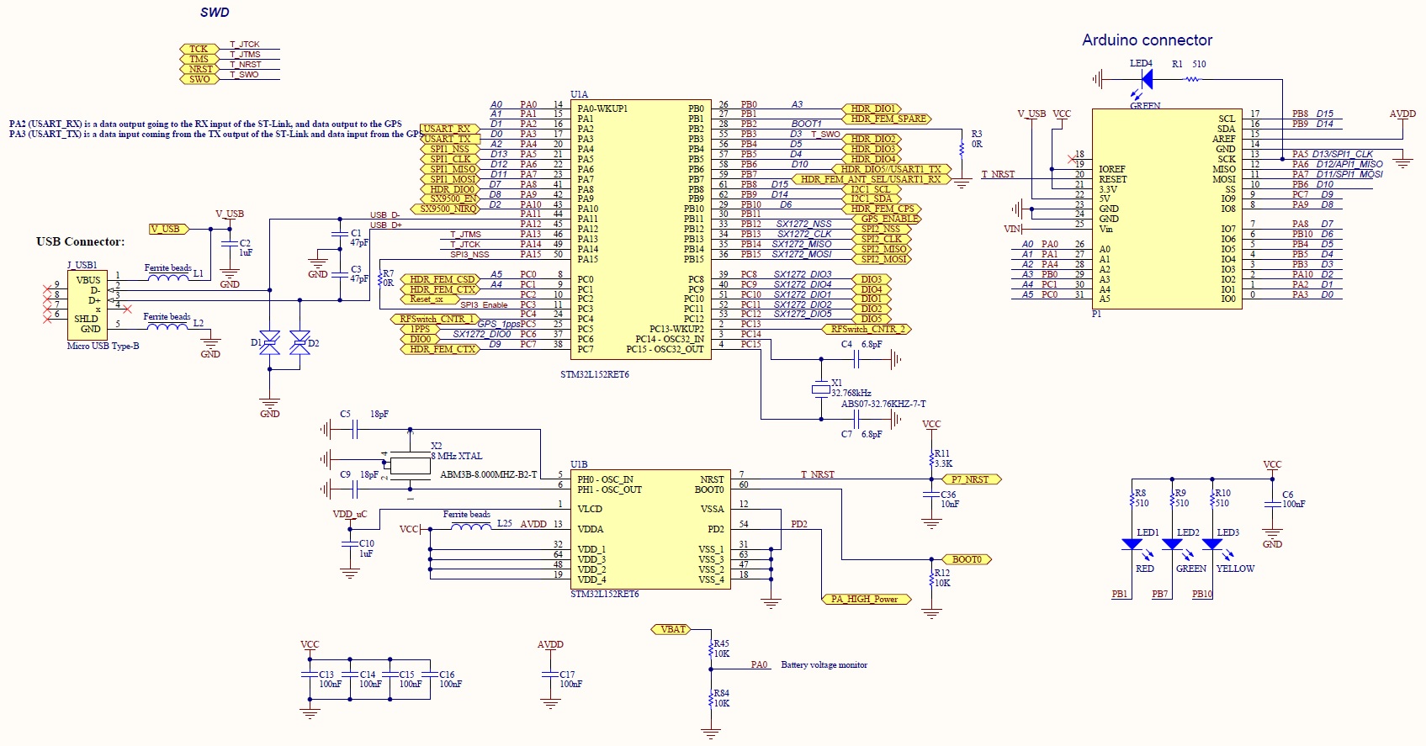Screen dimensions: 1426x746
Task: Select the VBAT port label
Action: point(671,629)
